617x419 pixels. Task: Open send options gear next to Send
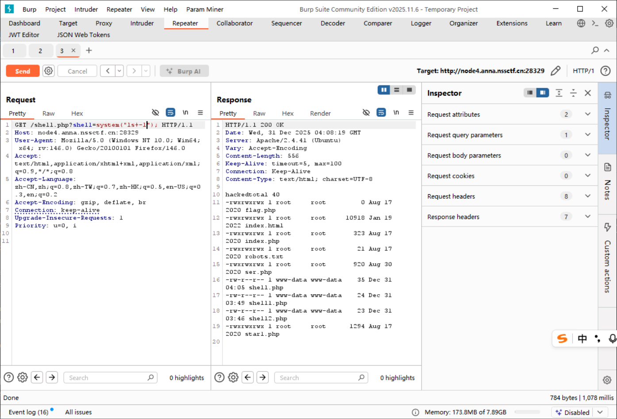(49, 71)
